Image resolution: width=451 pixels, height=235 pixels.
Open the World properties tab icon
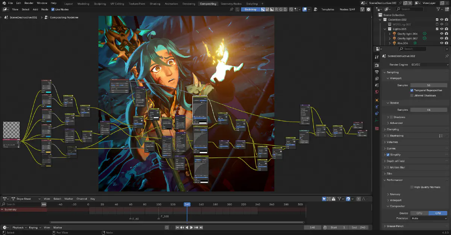tap(377, 92)
